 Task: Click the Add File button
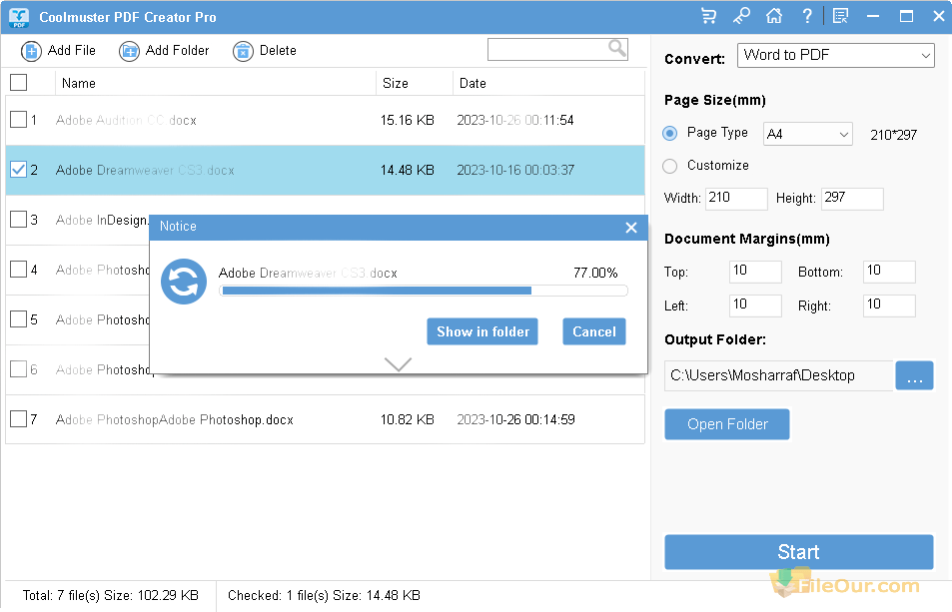(59, 51)
